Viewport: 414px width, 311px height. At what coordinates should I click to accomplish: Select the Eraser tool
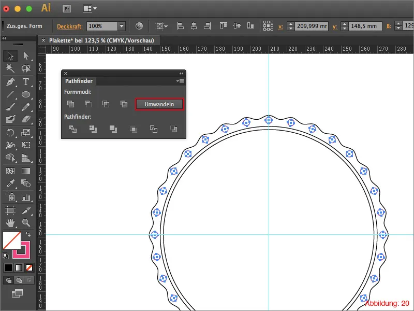26,119
